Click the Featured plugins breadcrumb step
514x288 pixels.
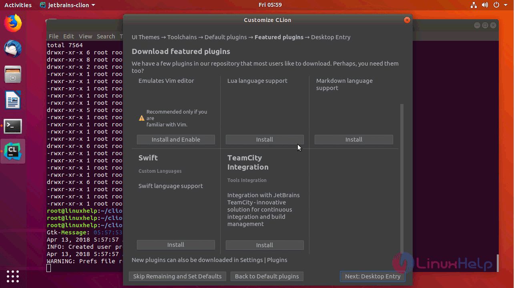pyautogui.click(x=279, y=37)
